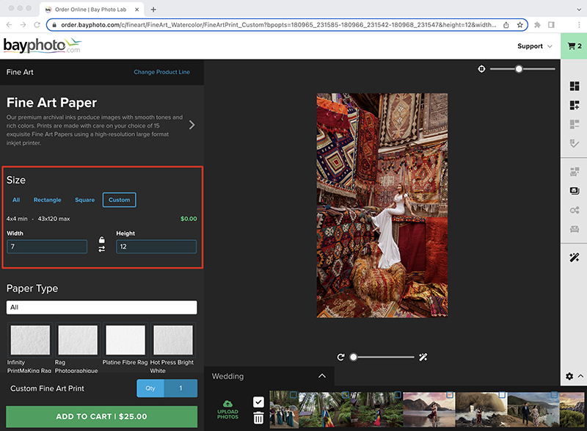The height and width of the screenshot is (431, 587).
Task: Click the magic wand icon beside the zoom slider
Action: click(423, 358)
